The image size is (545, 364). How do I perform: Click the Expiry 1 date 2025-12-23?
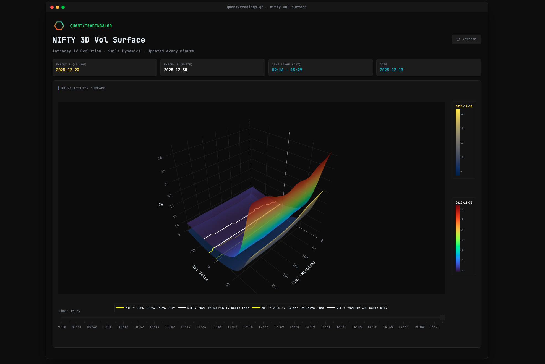pos(67,70)
